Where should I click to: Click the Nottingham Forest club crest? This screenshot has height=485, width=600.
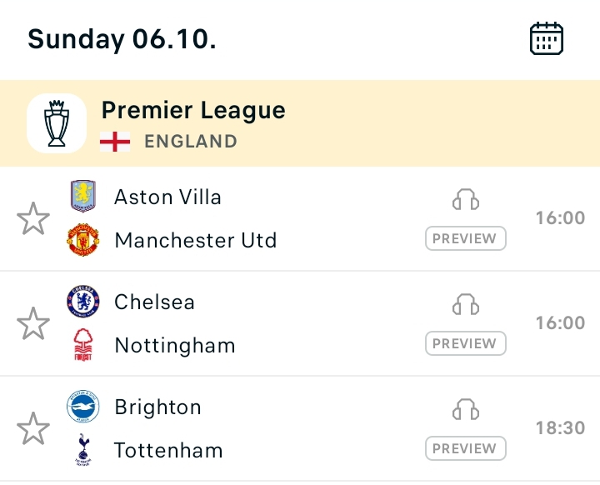[83, 344]
